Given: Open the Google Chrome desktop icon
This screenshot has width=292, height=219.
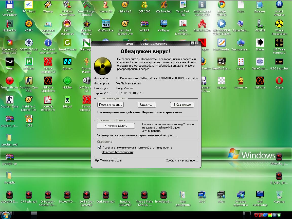Looking at the screenshot, I should click(x=221, y=5).
